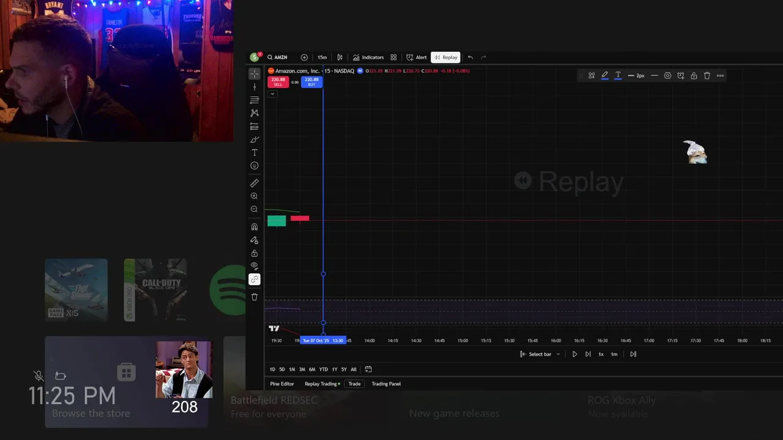The image size is (783, 440).
Task: Select the Text annotation tool in sidebar
Action: 254,153
